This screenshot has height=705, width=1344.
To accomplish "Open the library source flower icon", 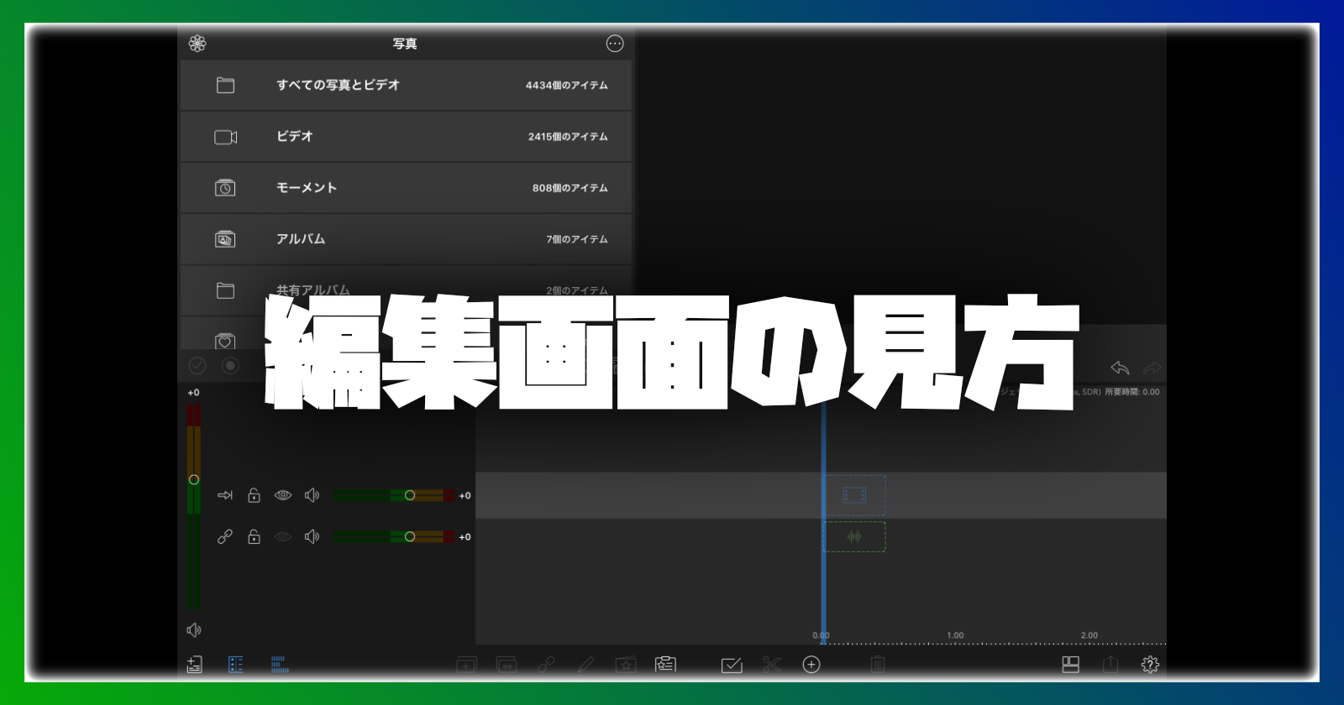I will (x=197, y=44).
